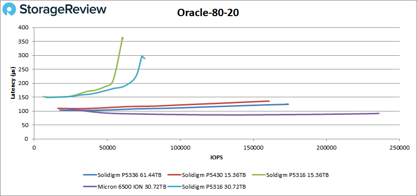Click the purple Micron legend color line
Image resolution: width=417 pixels, height=196 pixels.
(x=90, y=187)
